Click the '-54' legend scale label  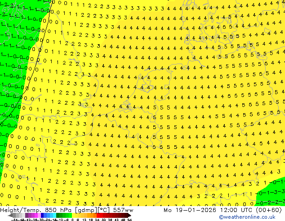click(14, 220)
